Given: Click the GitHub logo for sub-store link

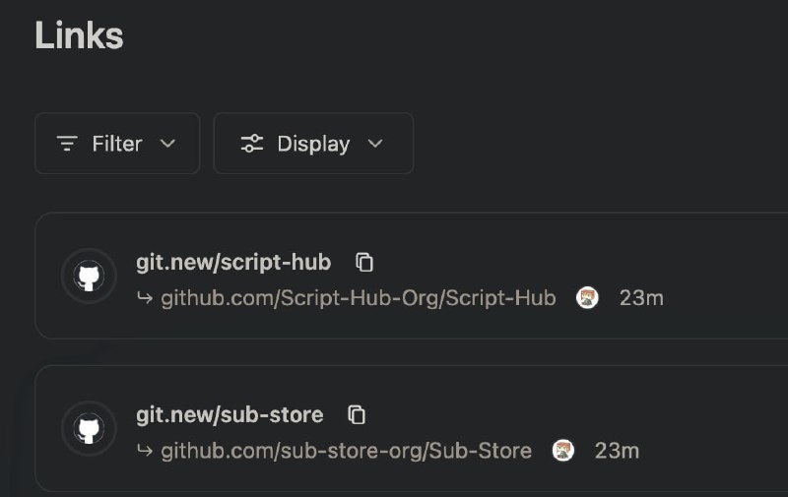Looking at the screenshot, I should click(x=89, y=428).
